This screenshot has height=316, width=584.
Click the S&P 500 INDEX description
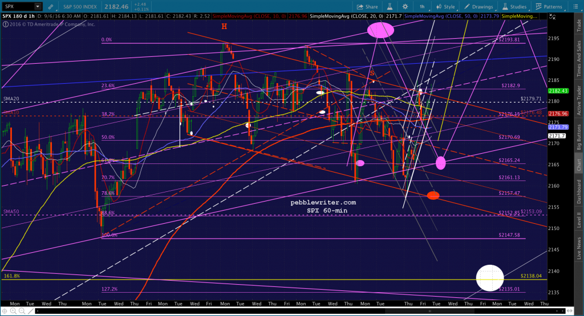(80, 7)
